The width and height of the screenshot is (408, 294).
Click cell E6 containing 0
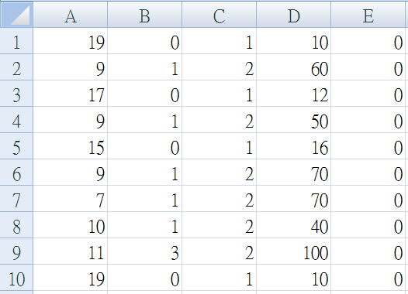click(x=368, y=172)
